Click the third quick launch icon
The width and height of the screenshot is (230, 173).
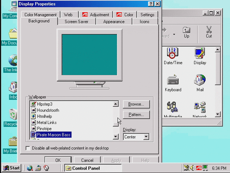[46, 168]
